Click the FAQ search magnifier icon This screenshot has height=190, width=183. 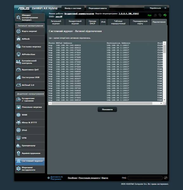tap(166, 178)
